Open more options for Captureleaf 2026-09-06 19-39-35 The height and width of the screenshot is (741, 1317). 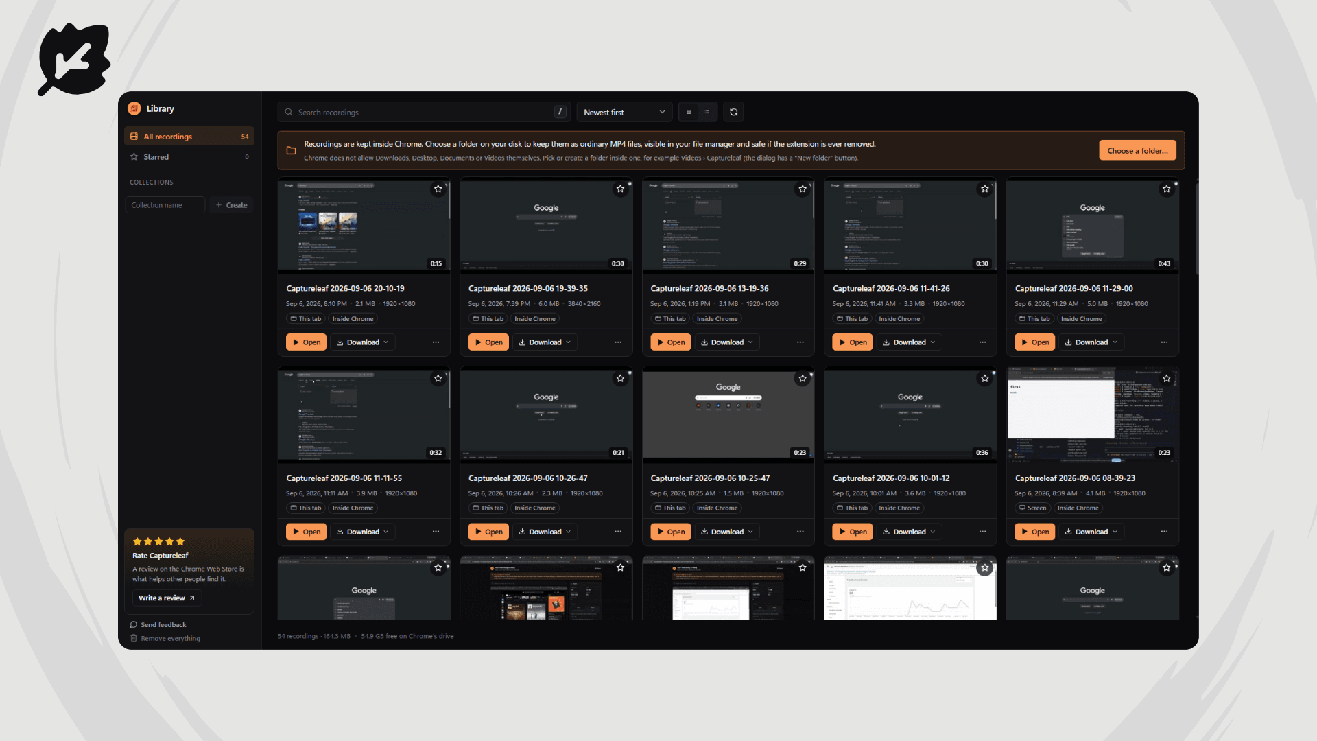coord(618,342)
